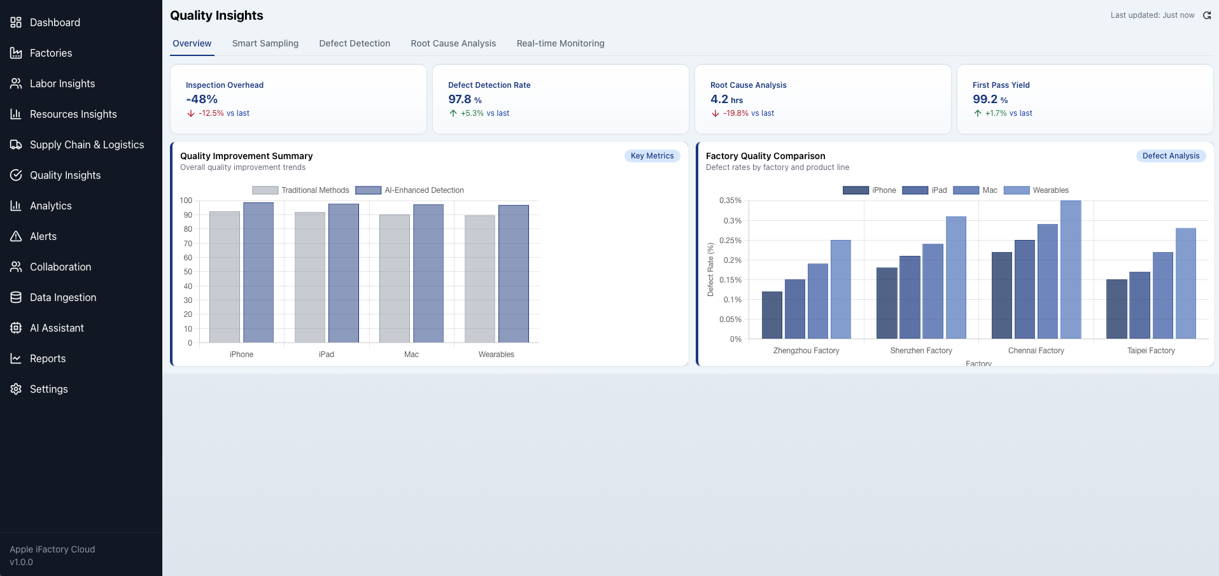Open Settings gear icon in sidebar
Screen dimensions: 1219x576
point(16,389)
